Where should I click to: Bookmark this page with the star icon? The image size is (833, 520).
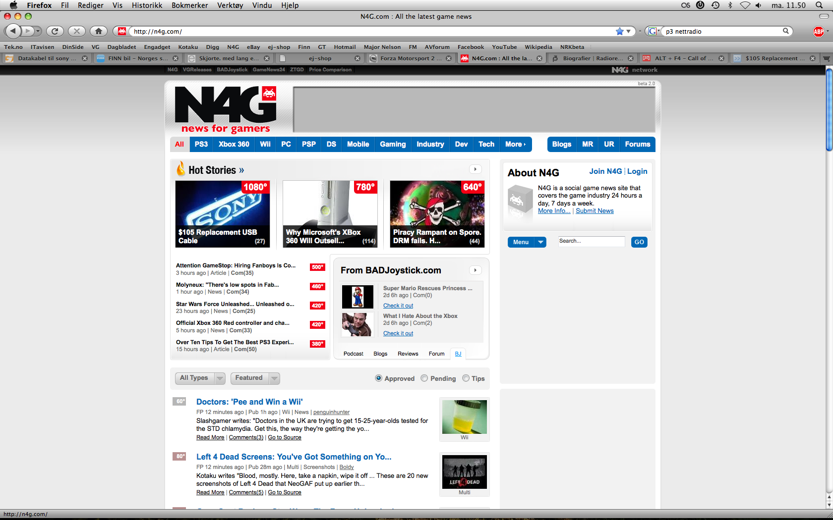tap(619, 31)
